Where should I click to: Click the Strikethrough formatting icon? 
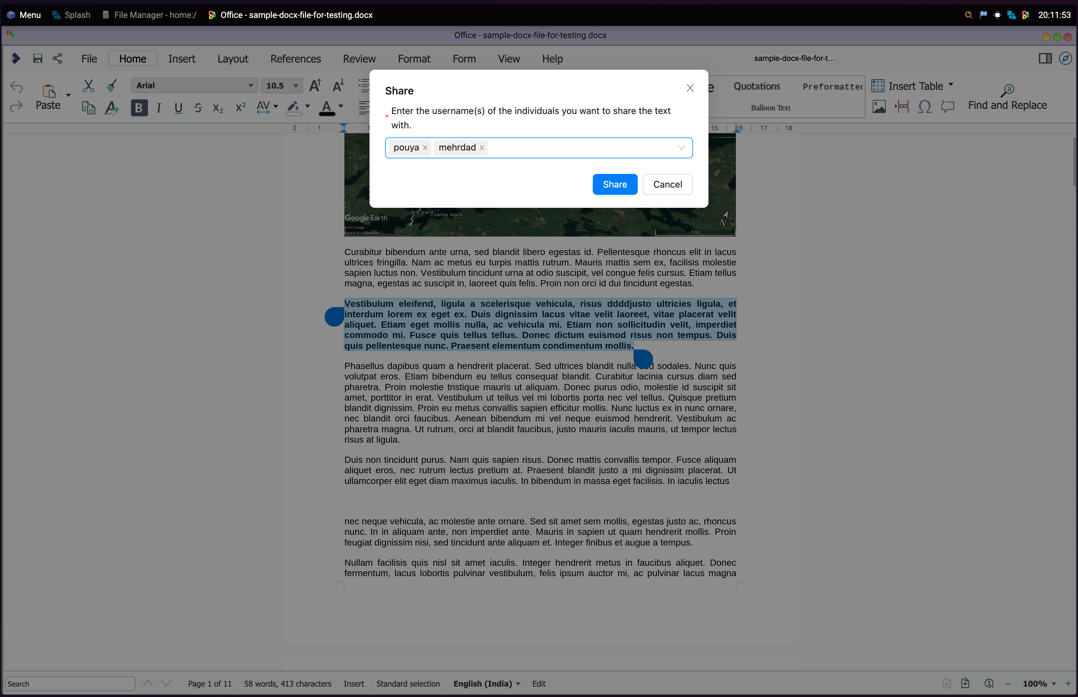pos(198,108)
